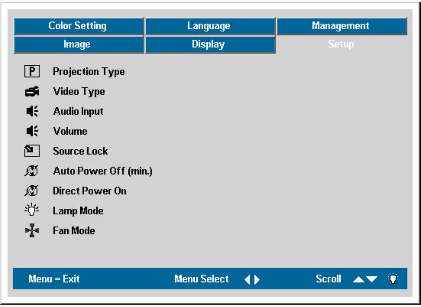The height and width of the screenshot is (307, 421).
Task: Switch to the Language tab
Action: coord(210,26)
